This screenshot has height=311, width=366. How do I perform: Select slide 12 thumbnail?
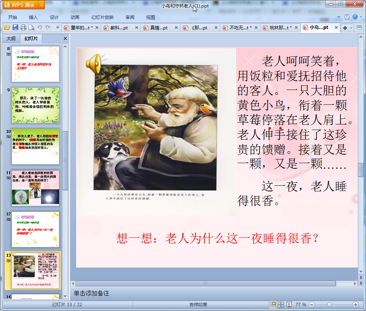click(36, 229)
